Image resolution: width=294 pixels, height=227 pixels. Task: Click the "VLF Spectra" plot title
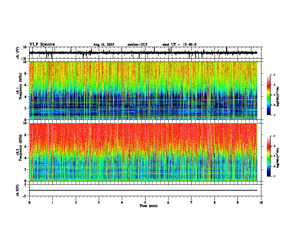pos(42,45)
